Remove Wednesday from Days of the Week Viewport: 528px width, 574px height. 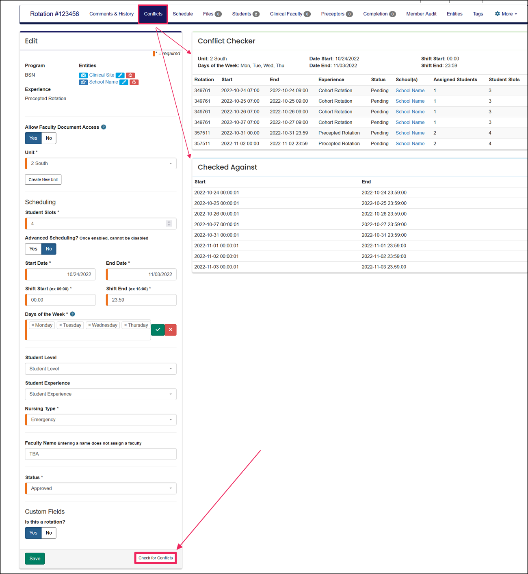pyautogui.click(x=90, y=325)
